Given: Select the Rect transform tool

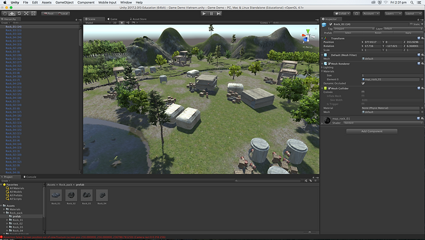Looking at the screenshot, I should pyautogui.click(x=33, y=13).
